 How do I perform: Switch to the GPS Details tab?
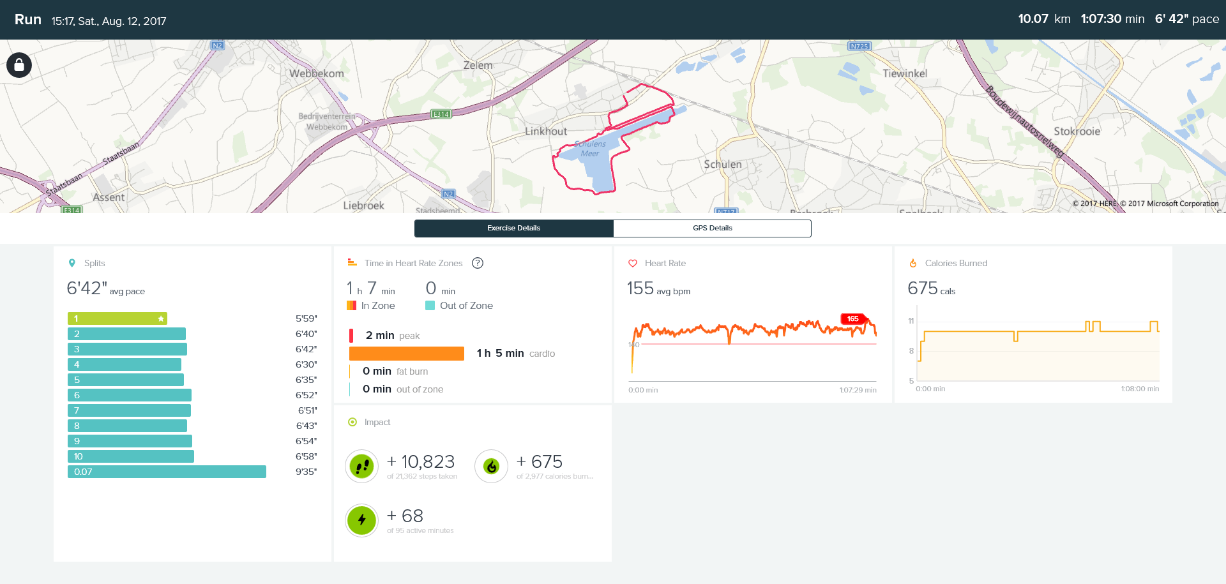(712, 228)
